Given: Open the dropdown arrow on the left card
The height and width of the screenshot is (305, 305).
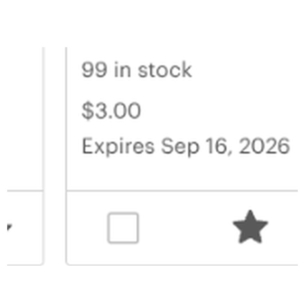Looking at the screenshot, I should (9, 227).
